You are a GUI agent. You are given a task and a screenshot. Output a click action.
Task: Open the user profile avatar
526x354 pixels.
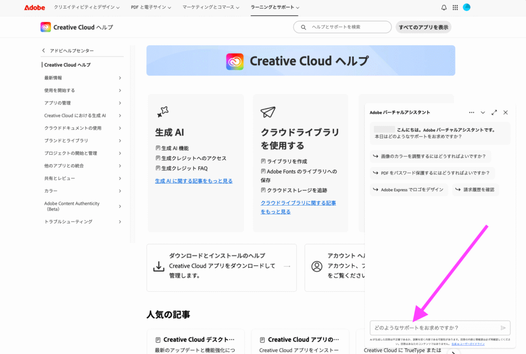(x=466, y=7)
